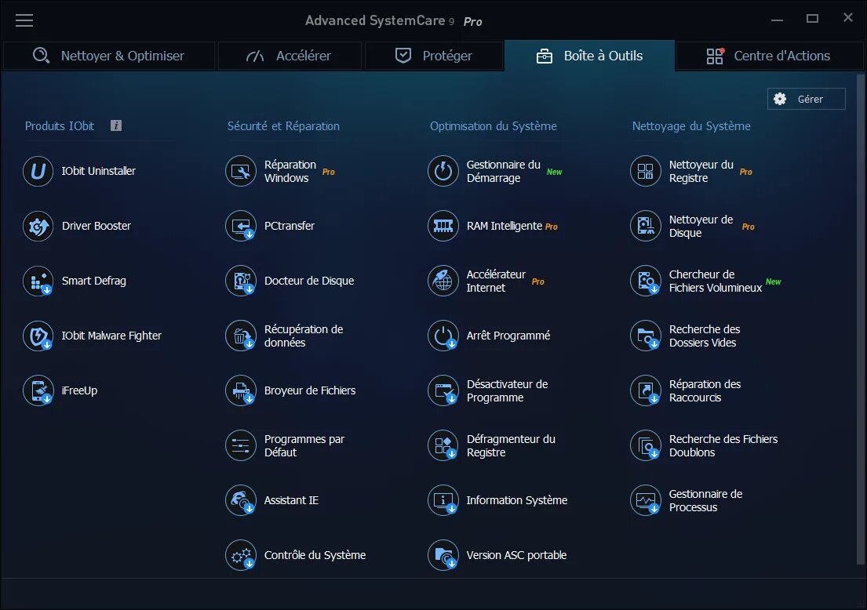Select the Boîte à Outils tab
This screenshot has width=867, height=610.
(x=589, y=56)
